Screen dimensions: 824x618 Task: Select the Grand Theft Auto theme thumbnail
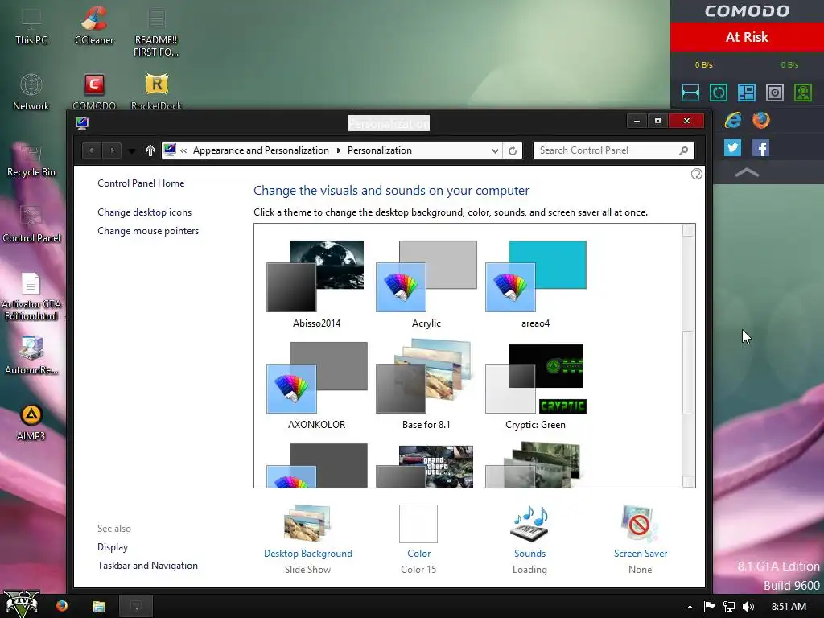tap(426, 466)
